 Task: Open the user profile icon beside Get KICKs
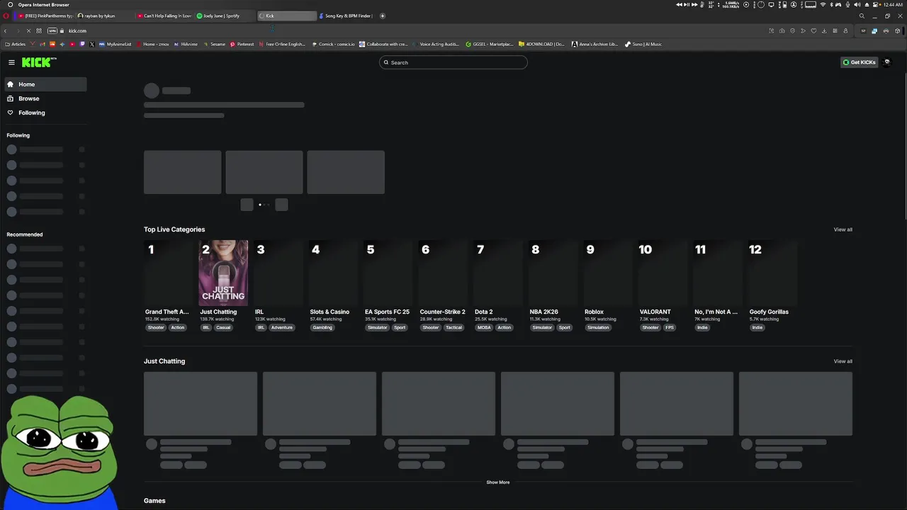point(887,62)
